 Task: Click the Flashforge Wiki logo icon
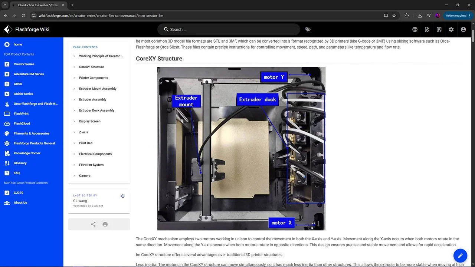[8, 29]
